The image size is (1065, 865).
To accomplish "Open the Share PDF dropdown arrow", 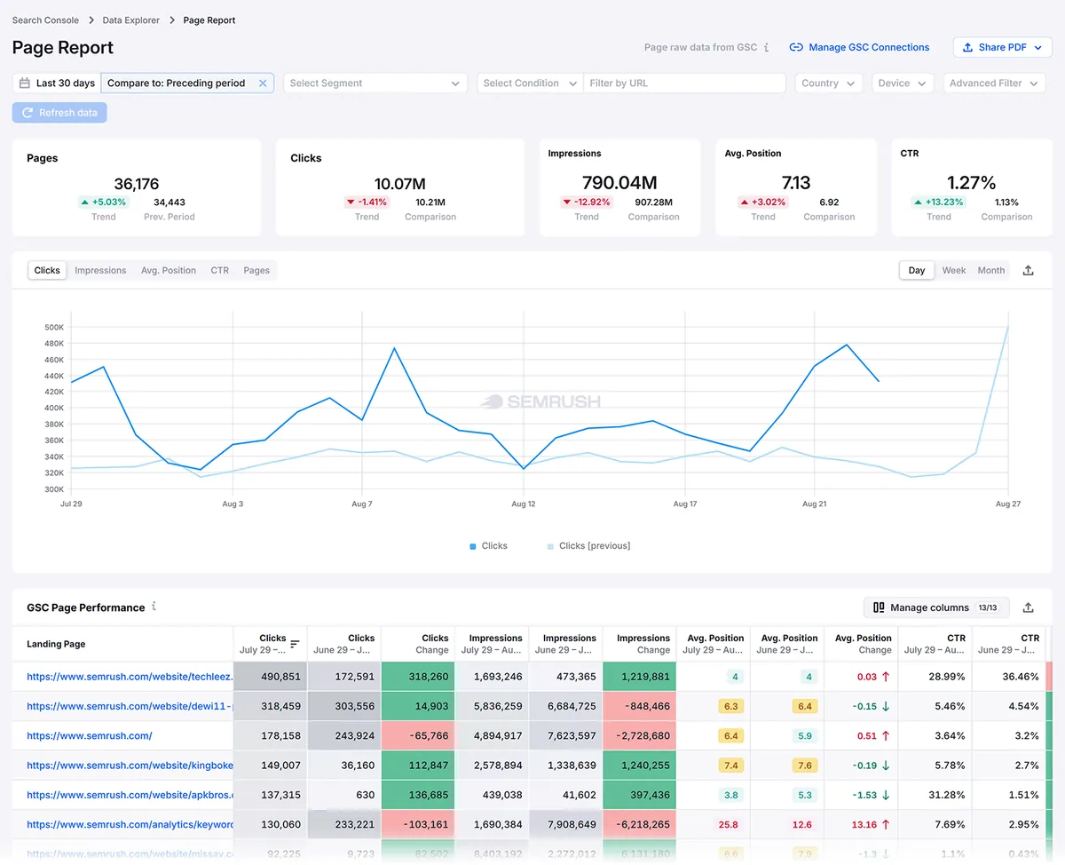I will 1037,48.
